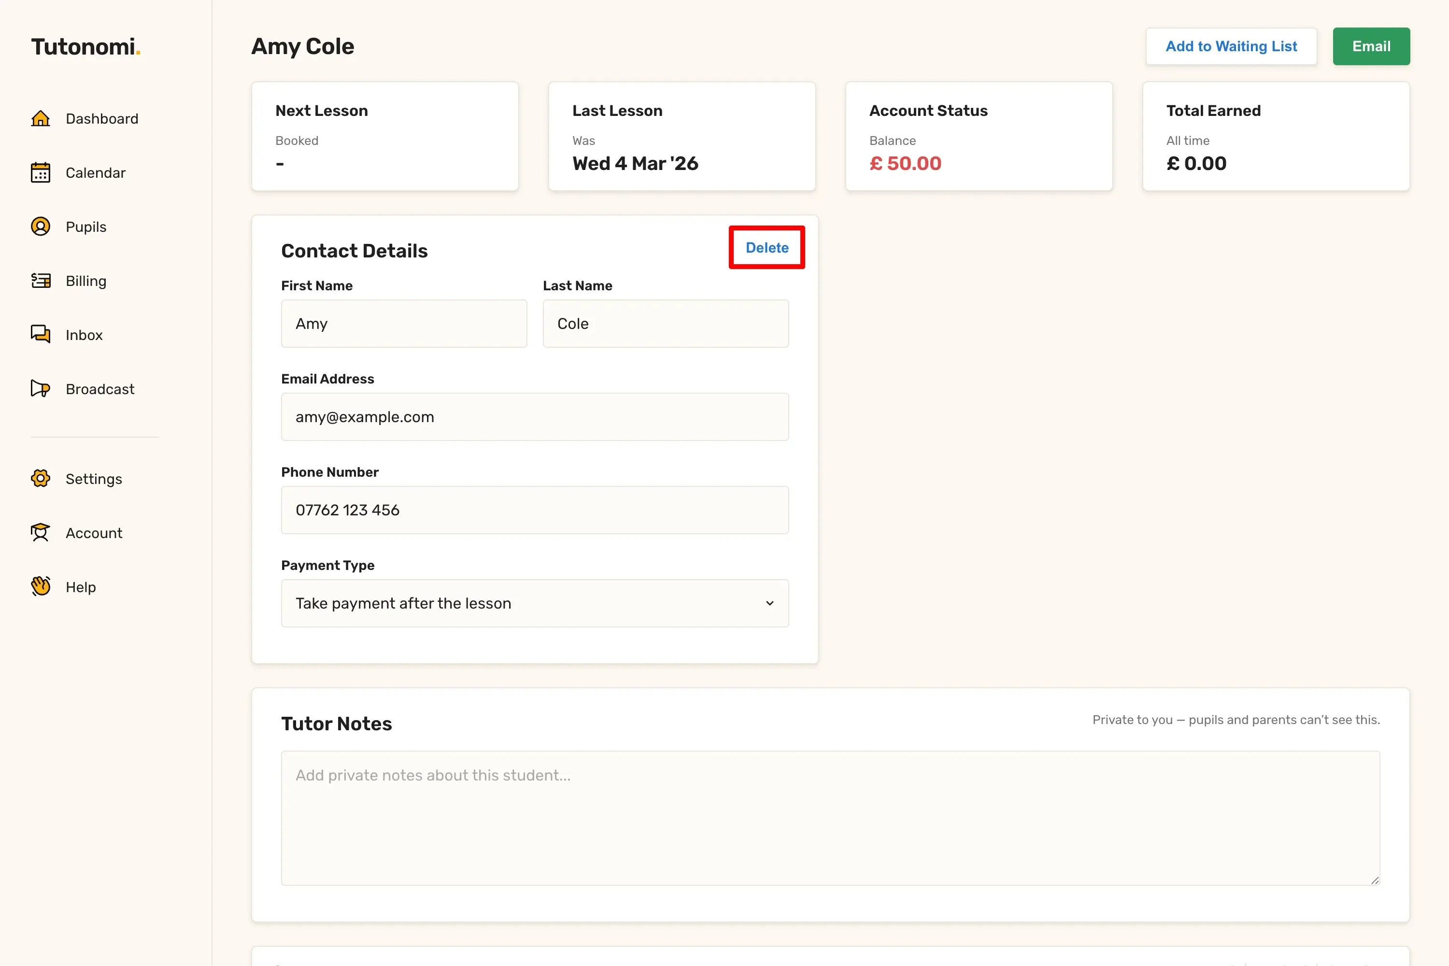The width and height of the screenshot is (1449, 966).
Task: Click the Account graduate icon
Action: [x=41, y=533]
